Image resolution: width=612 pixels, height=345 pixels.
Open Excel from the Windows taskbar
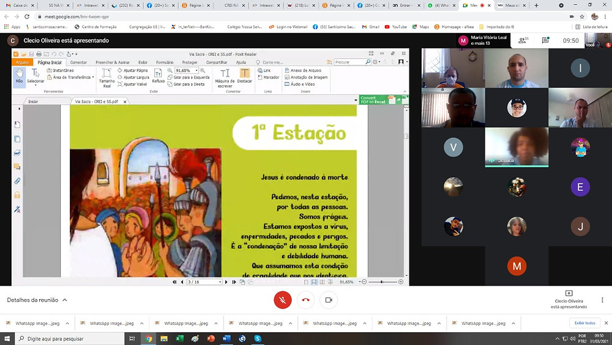pos(179,338)
